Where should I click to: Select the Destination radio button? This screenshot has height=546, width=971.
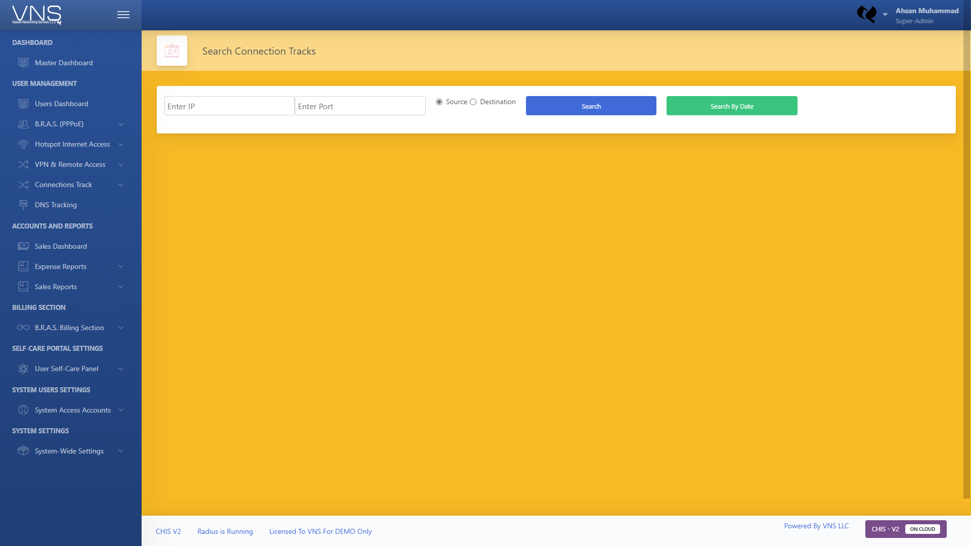tap(473, 102)
